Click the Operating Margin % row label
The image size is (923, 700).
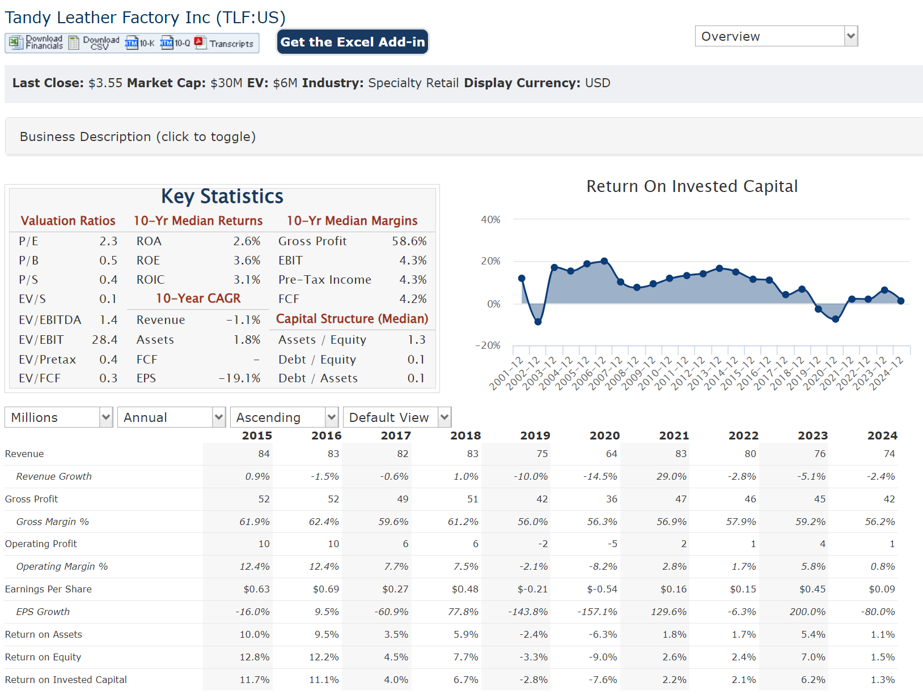click(x=62, y=566)
